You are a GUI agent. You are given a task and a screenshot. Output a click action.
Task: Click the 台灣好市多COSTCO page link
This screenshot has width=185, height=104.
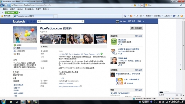click(129, 49)
